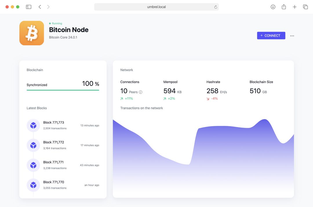Click the upward trend arrow under Connections
The image size is (313, 207).
[x=121, y=98]
